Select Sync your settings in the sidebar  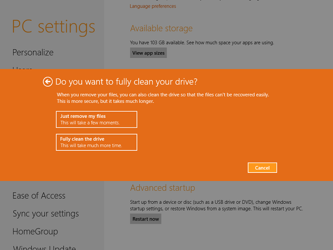point(45,213)
